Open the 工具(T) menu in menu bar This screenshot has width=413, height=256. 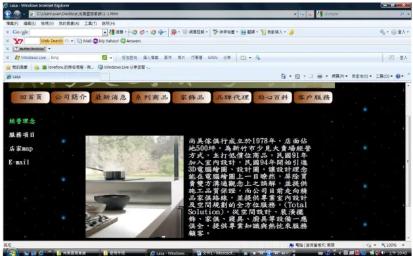coord(91,24)
